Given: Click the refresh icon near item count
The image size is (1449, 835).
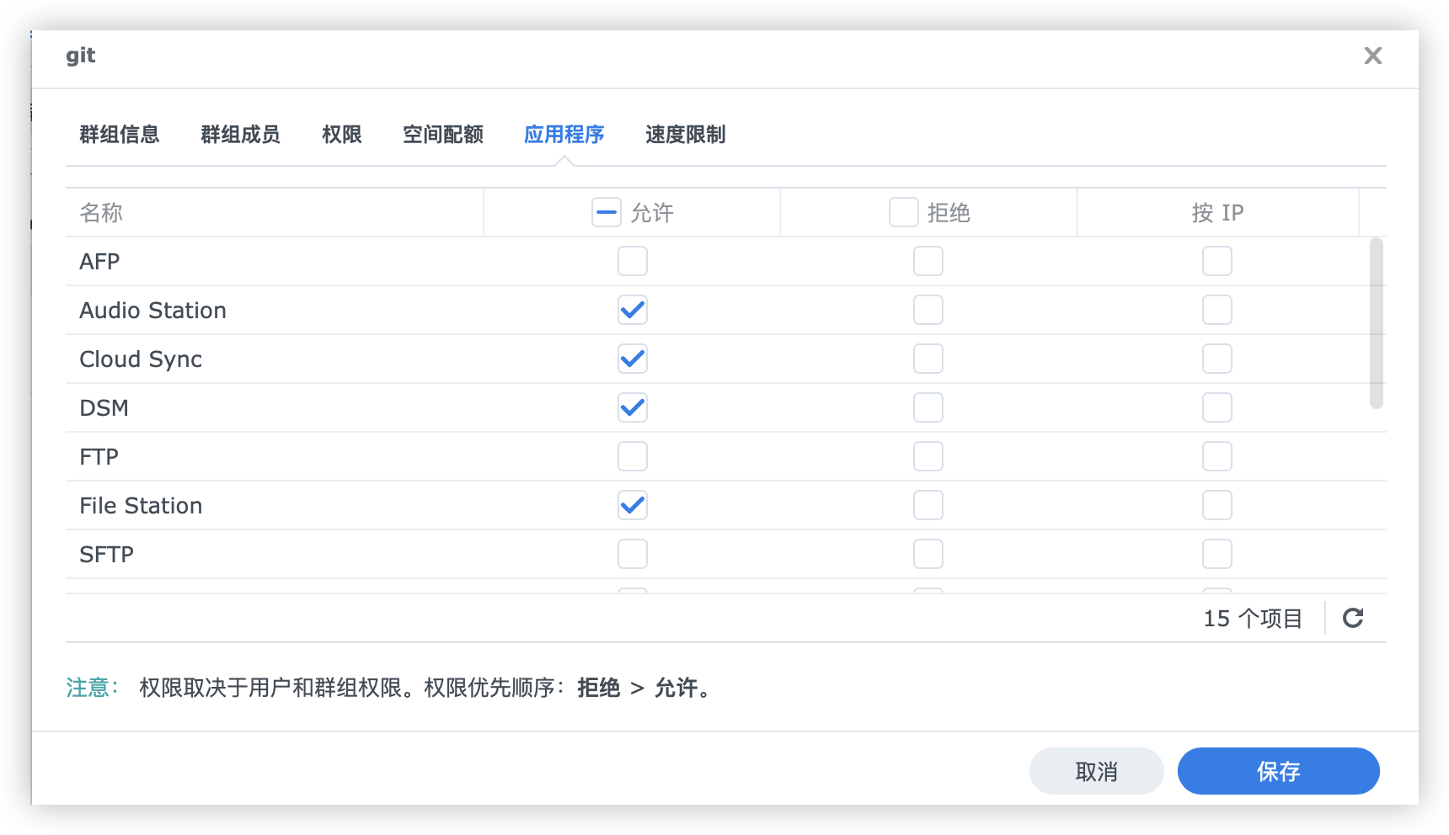Looking at the screenshot, I should pos(1354,618).
